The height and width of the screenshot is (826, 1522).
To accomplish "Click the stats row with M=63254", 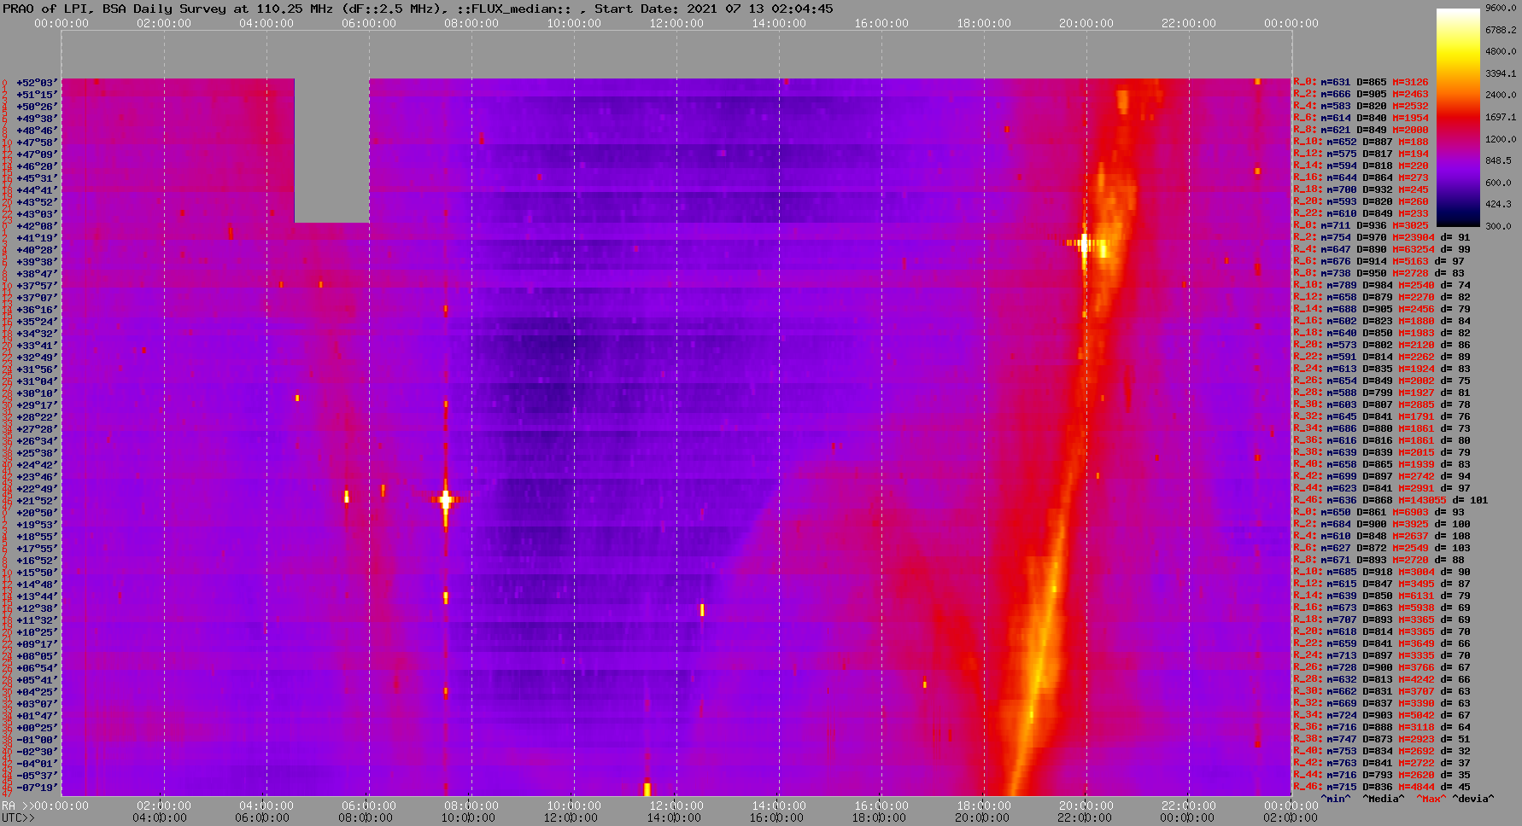I will [1382, 250].
